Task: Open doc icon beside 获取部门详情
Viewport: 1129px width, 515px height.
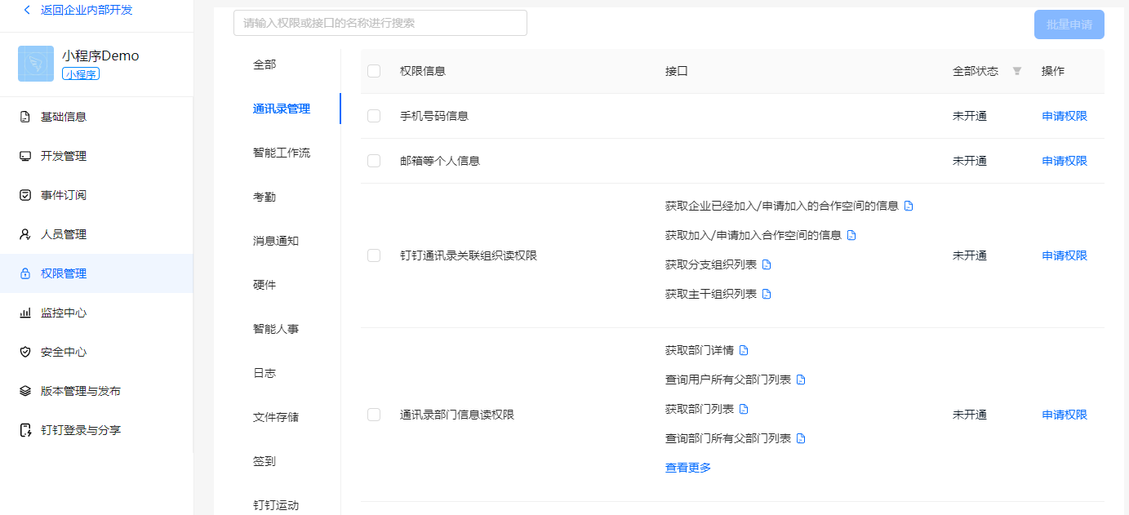Action: [x=744, y=350]
